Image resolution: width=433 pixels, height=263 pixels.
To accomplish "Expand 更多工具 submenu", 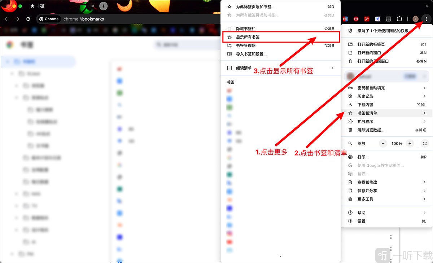I will pos(387,199).
